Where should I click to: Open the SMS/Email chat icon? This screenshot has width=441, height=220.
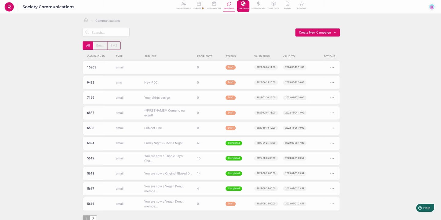coord(229,4)
